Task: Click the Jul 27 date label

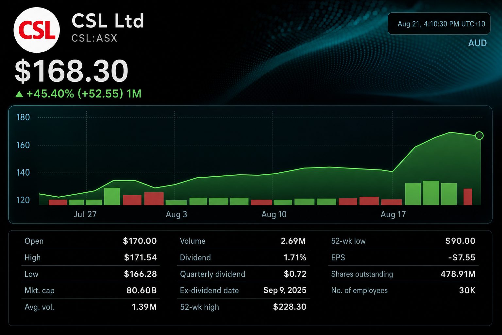Action: pos(85,214)
